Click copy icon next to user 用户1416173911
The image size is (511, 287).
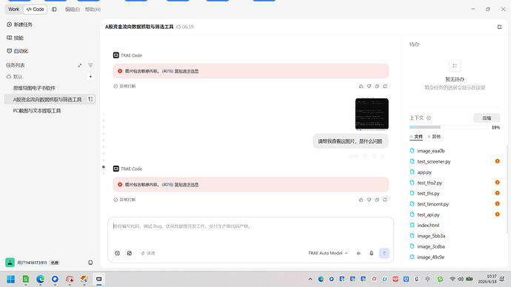click(90, 263)
